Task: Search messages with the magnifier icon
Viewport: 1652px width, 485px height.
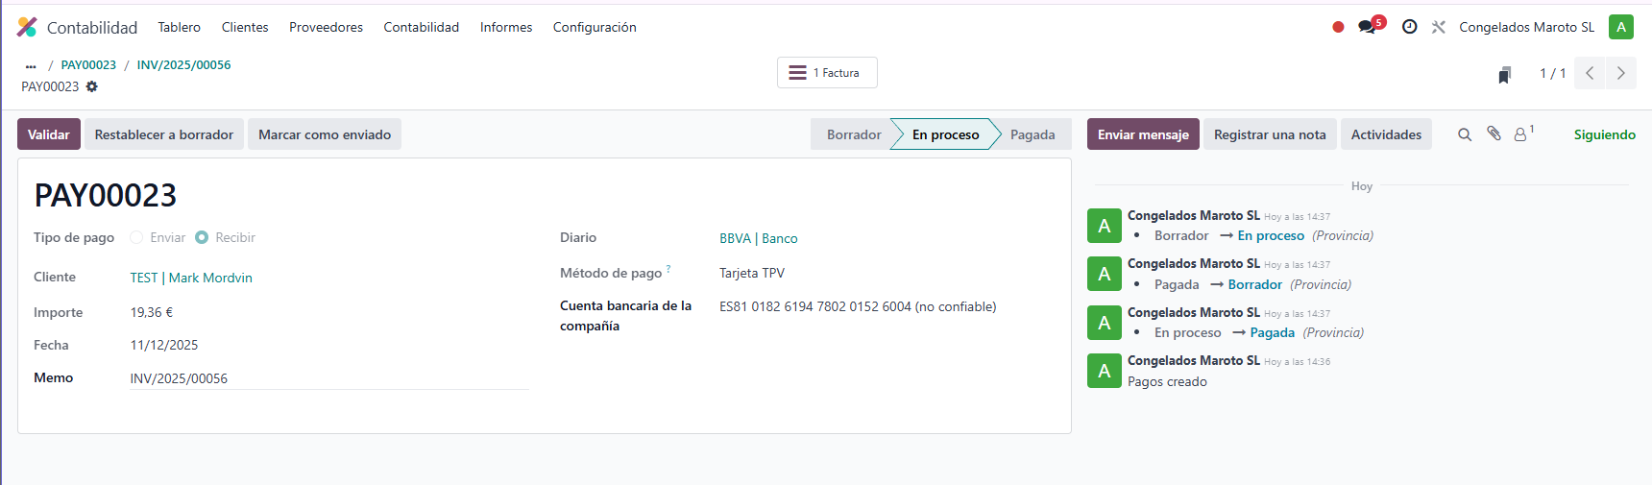Action: click(1464, 134)
